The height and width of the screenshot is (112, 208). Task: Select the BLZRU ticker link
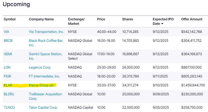pyautogui.click(x=9, y=94)
